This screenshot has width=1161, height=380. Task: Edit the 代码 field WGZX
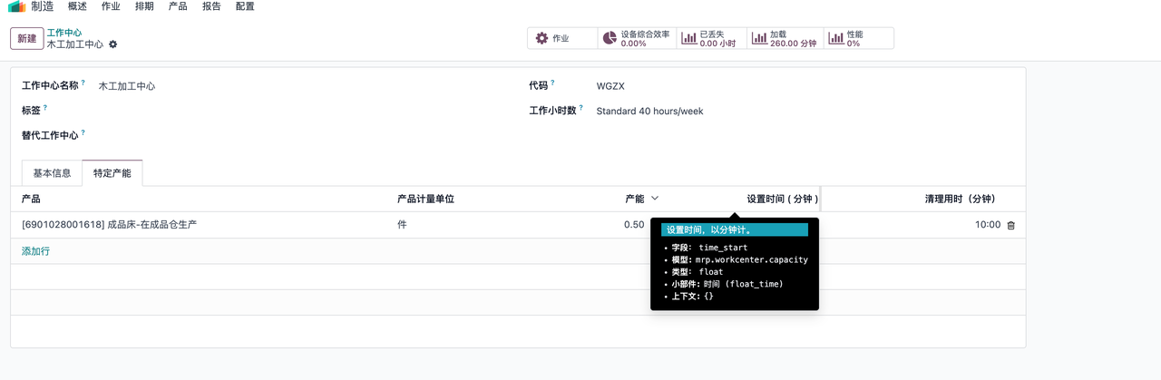coord(805,86)
